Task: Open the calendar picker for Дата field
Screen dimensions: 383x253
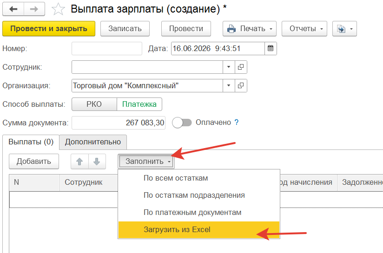Action: pos(271,48)
